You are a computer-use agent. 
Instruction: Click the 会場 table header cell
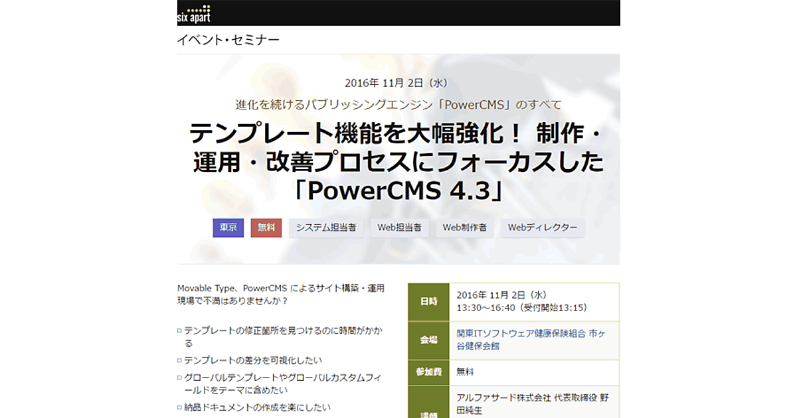pos(428,340)
